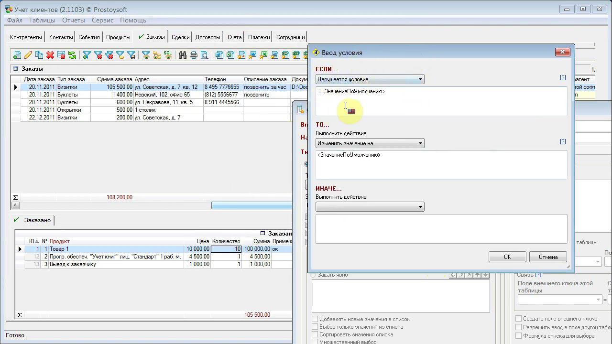This screenshot has height=344, width=612.
Task: Toggle 'Сортировать значения списка' checkbox
Action: tap(315, 334)
